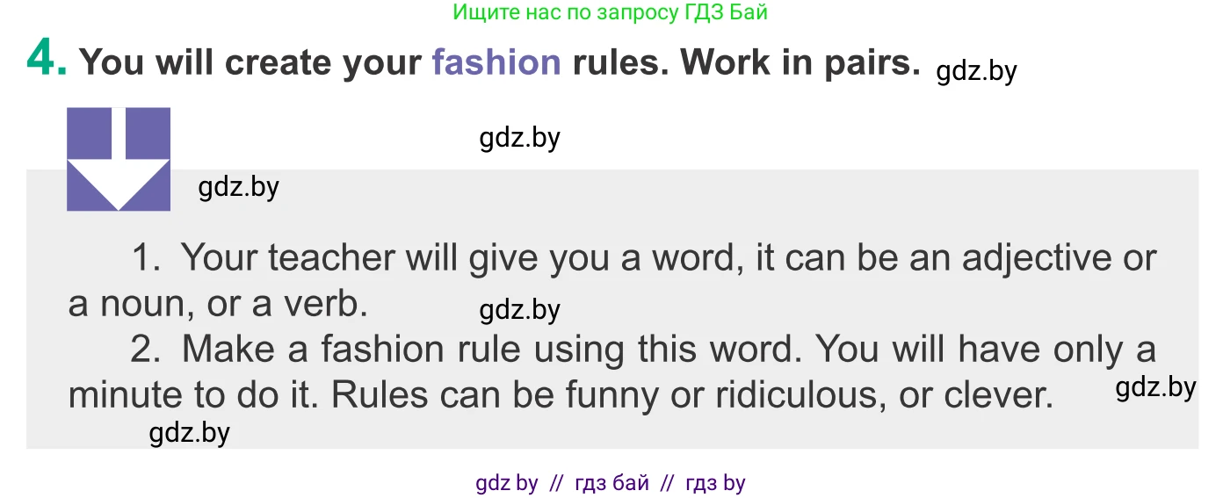Image resolution: width=1223 pixels, height=498 pixels.
Task: Click the word "teacher" in first instruction
Action: click(332, 258)
